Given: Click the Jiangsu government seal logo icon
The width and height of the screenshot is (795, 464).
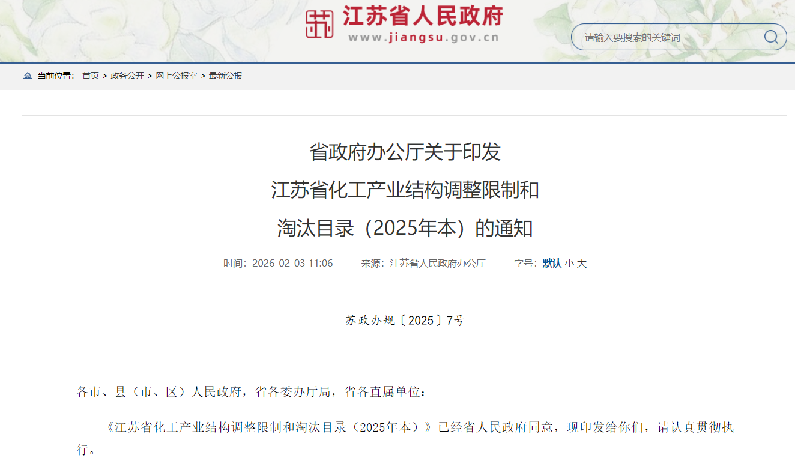Looking at the screenshot, I should tap(319, 24).
